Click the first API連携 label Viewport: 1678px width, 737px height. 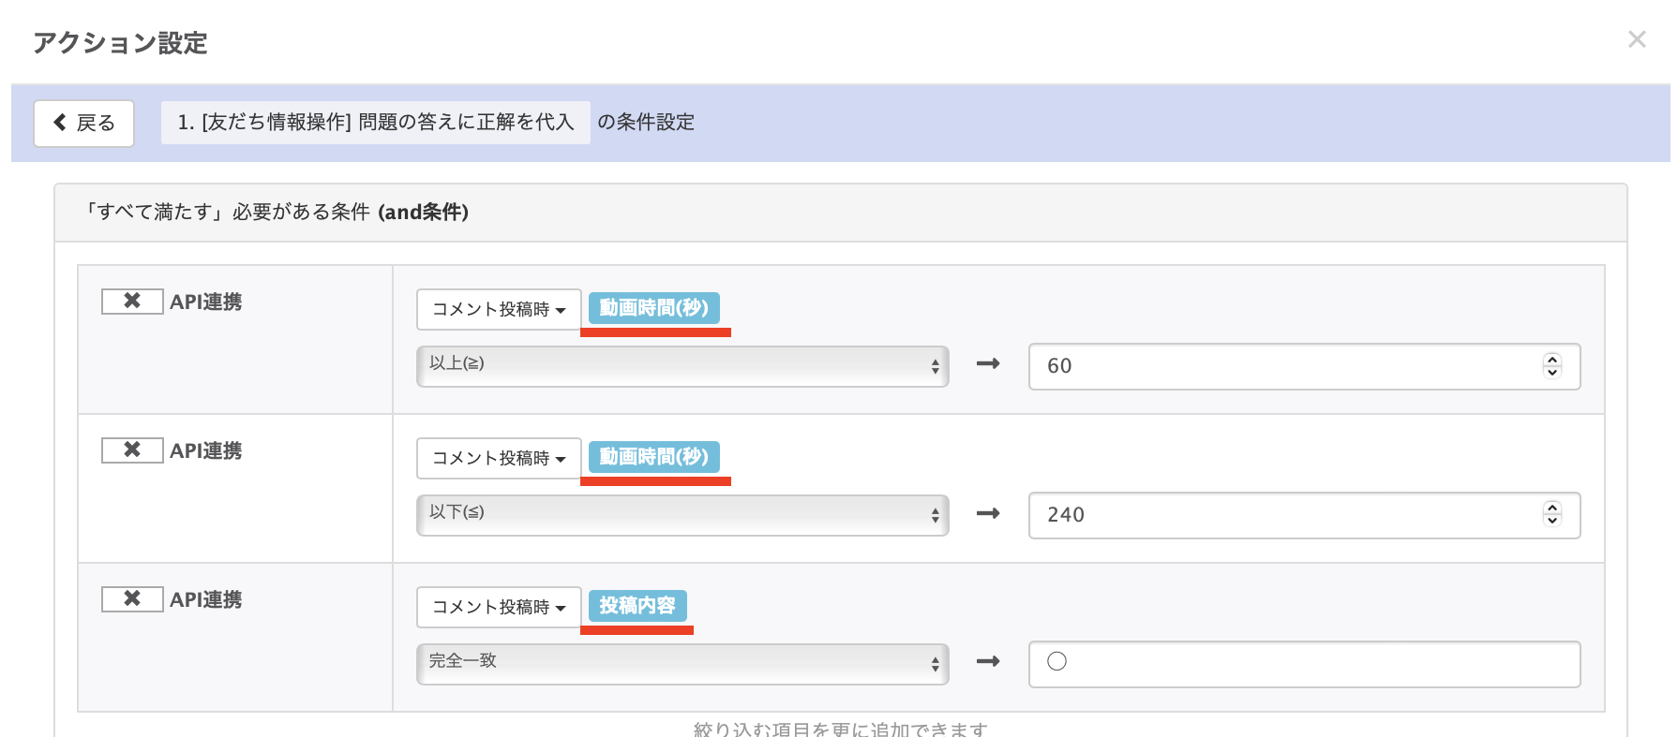coord(206,302)
